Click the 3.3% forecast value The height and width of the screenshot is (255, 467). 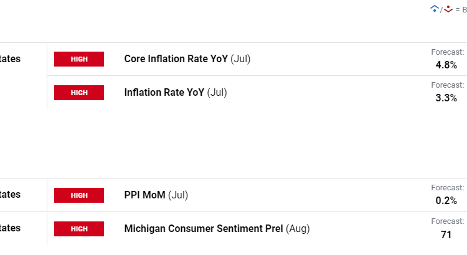(446, 98)
